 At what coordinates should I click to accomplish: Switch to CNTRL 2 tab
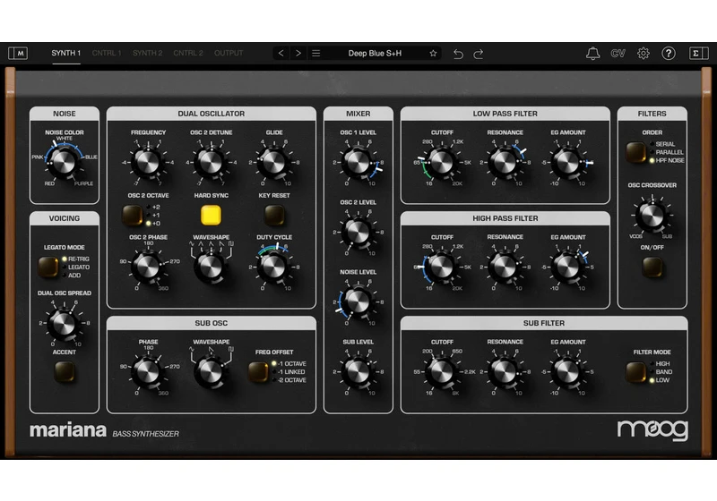coord(188,53)
